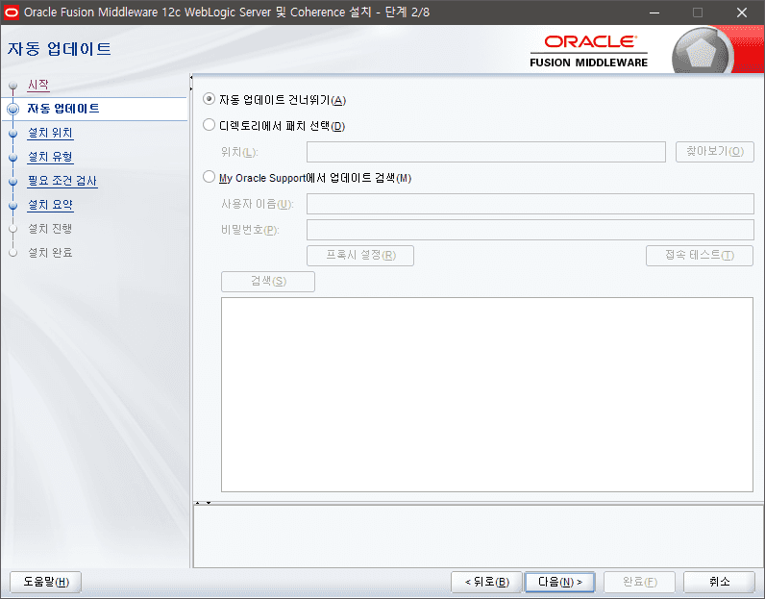Click the 접속 테스트(T) connection test button
Screen dimensions: 765x599
(700, 256)
